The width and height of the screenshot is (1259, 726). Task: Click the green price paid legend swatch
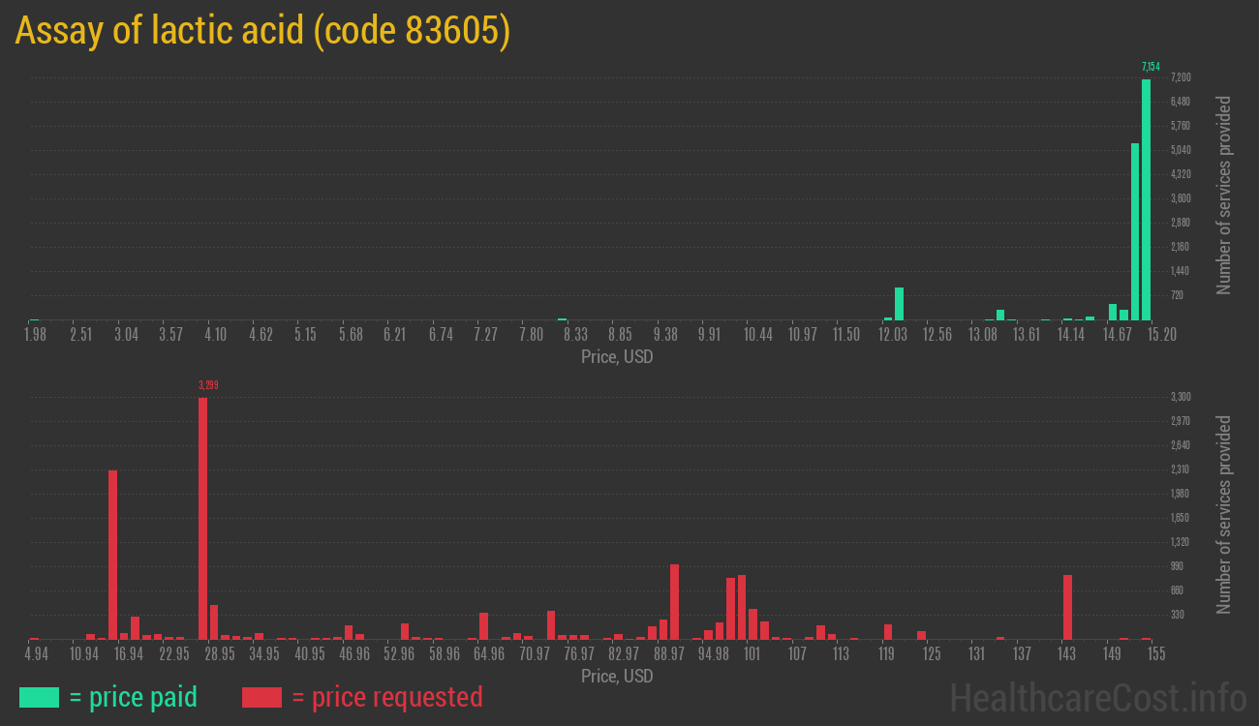pos(39,697)
